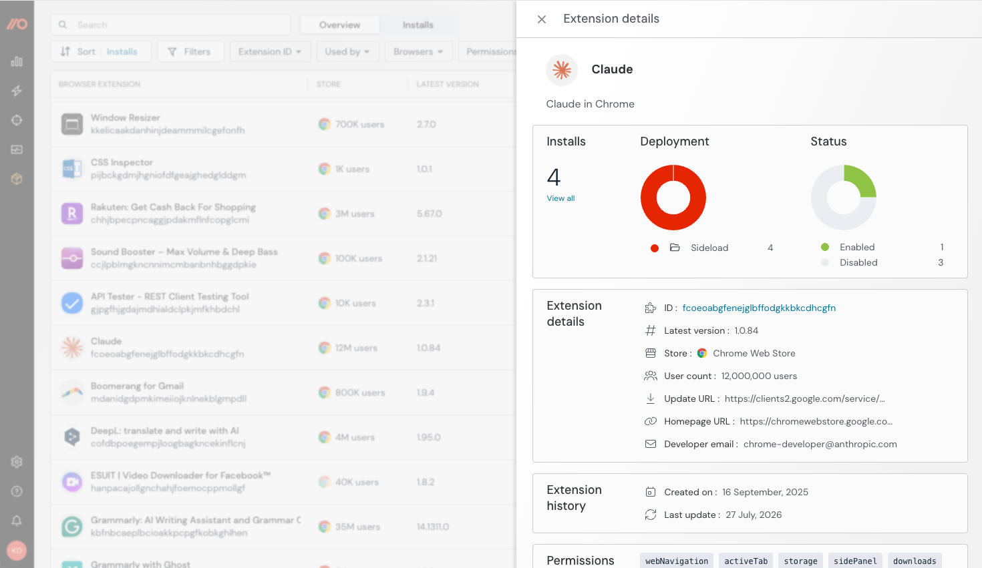Viewport: 982px width, 568px height.
Task: Open the settings gear in sidebar
Action: point(17,462)
